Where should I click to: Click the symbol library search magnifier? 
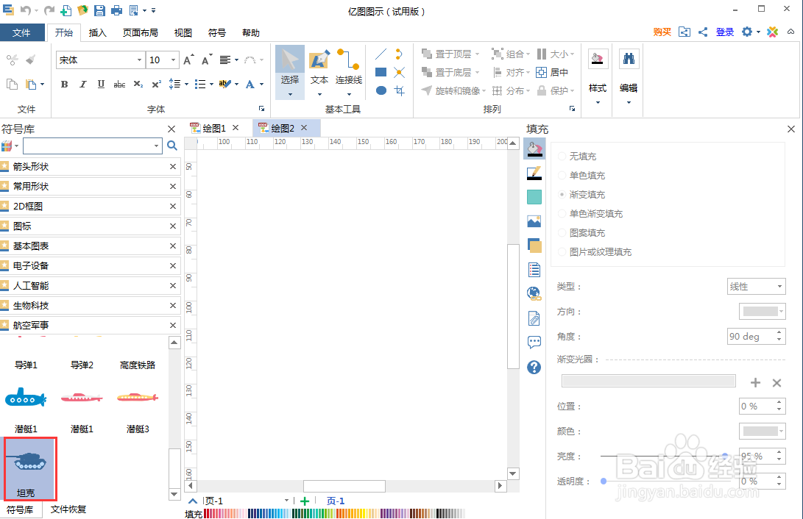(x=172, y=146)
